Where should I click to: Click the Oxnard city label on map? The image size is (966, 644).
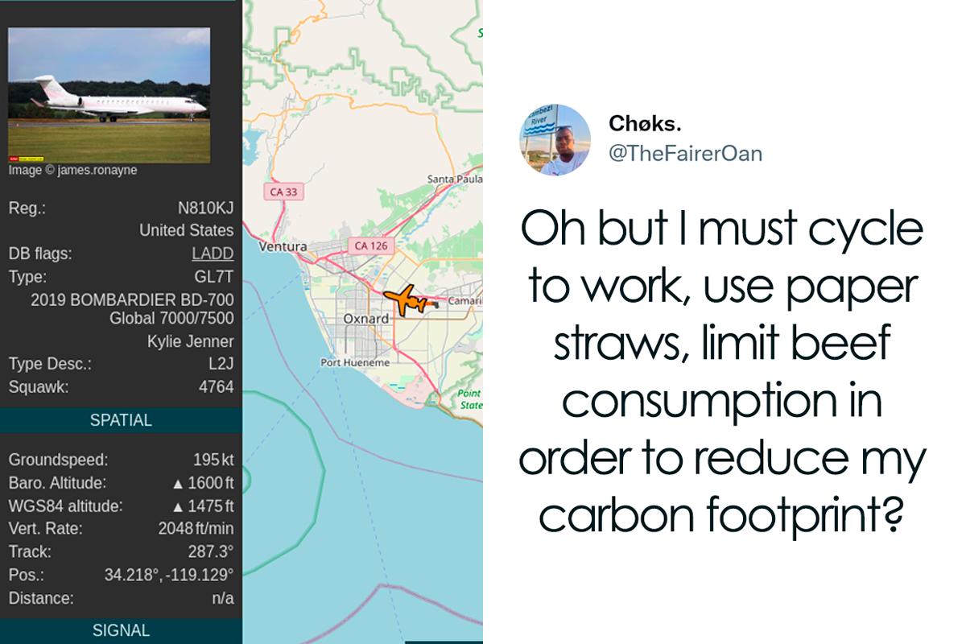pos(366,319)
